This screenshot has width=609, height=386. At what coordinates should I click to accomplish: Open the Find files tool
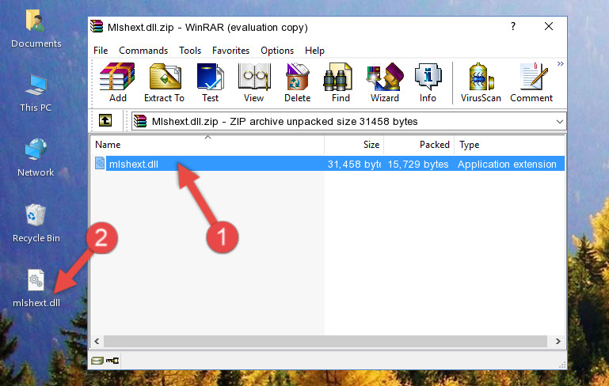(341, 82)
